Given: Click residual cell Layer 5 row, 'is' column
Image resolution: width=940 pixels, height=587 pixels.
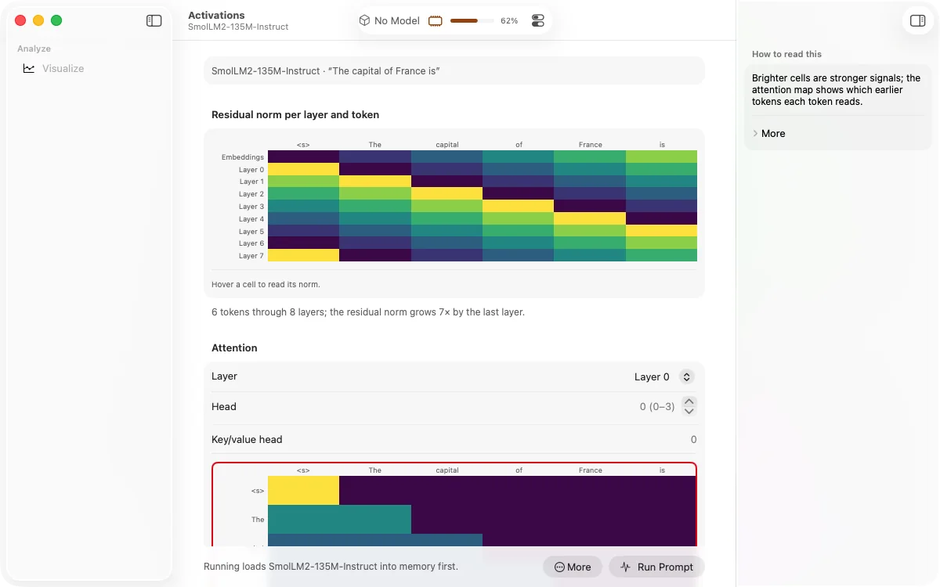Looking at the screenshot, I should click(x=661, y=231).
